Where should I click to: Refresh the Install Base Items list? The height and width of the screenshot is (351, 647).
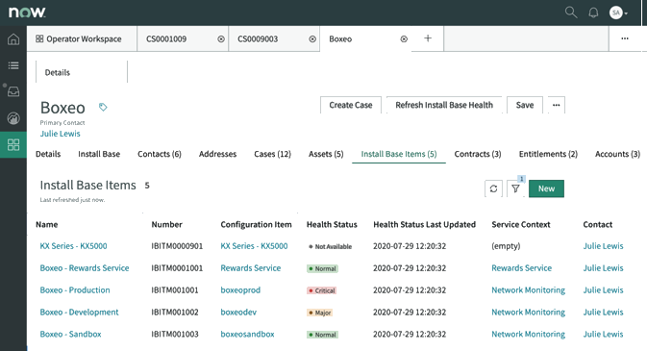click(493, 188)
